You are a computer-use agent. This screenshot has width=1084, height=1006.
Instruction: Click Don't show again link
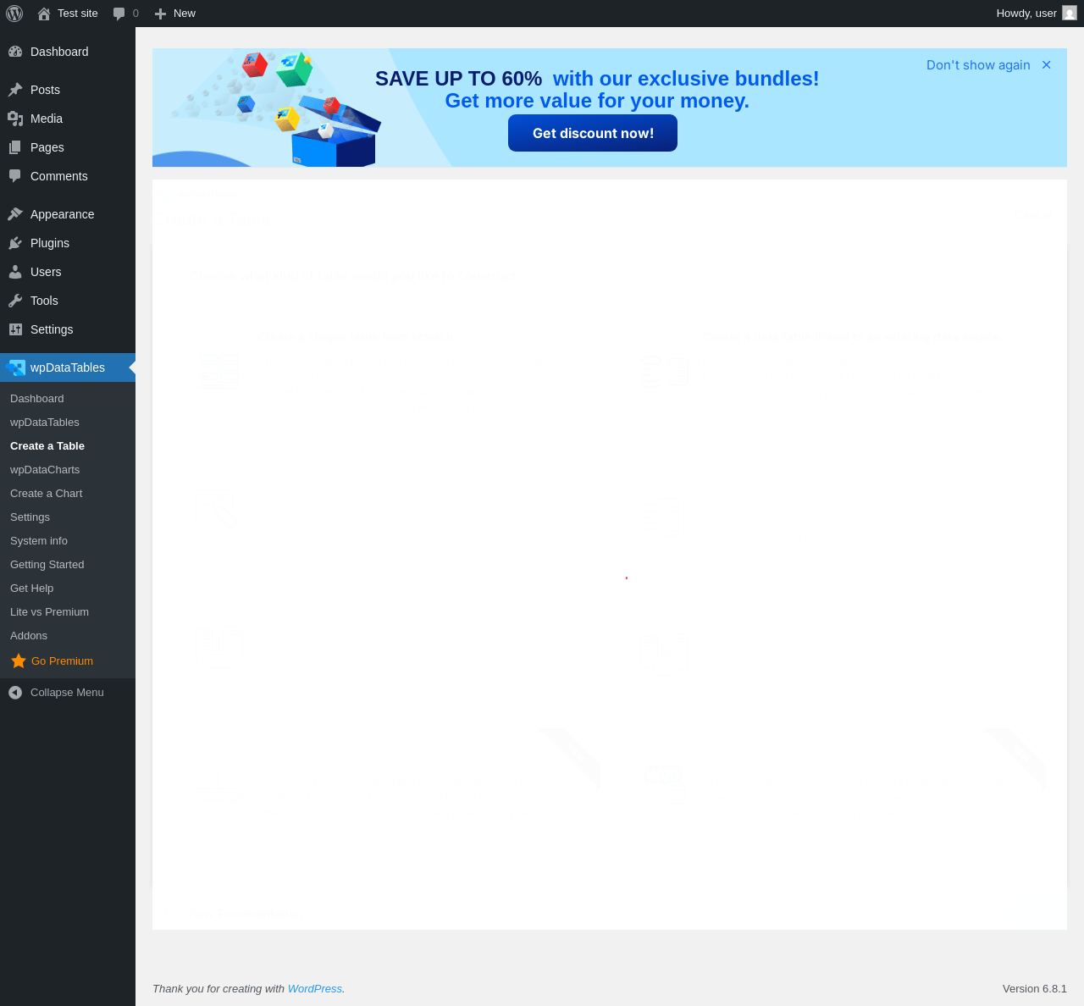(978, 65)
